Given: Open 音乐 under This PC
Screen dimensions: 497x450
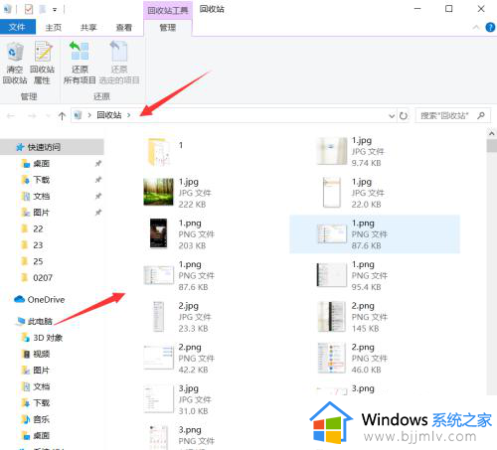Looking at the screenshot, I should [x=36, y=419].
